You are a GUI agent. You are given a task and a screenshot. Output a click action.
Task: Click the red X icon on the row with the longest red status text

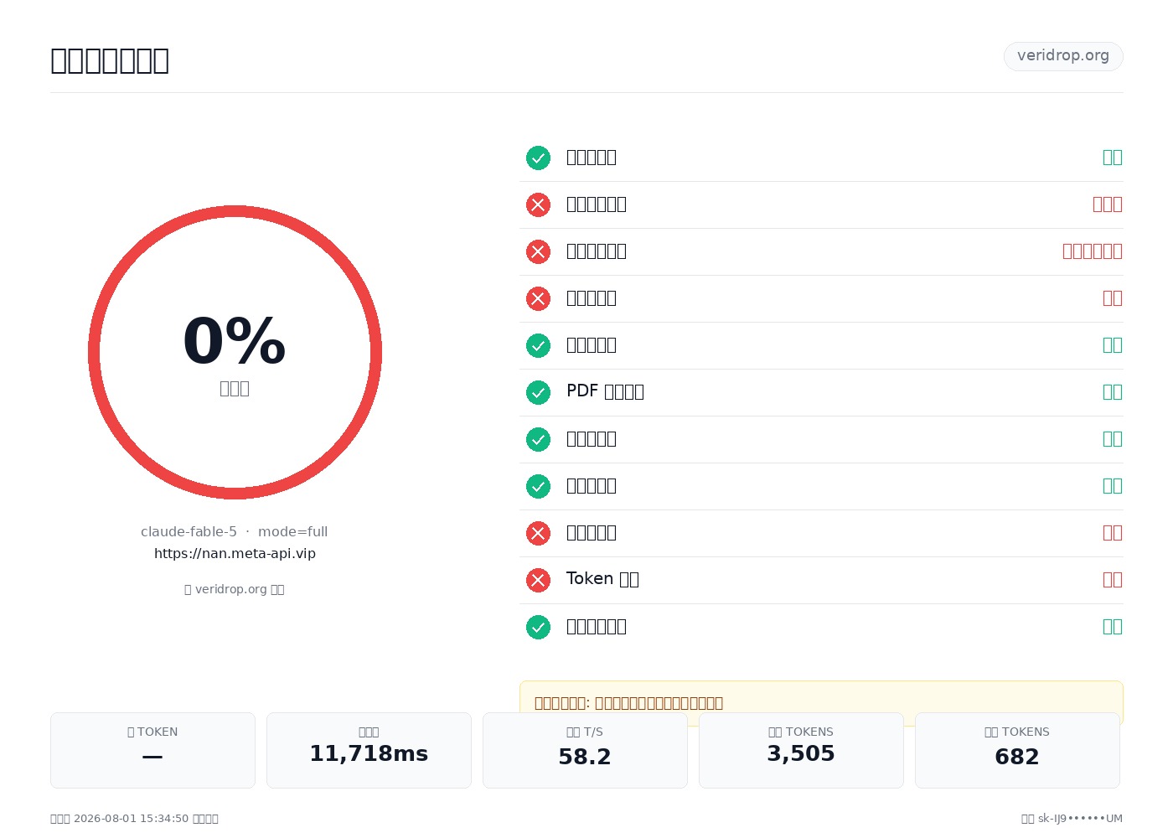538,251
